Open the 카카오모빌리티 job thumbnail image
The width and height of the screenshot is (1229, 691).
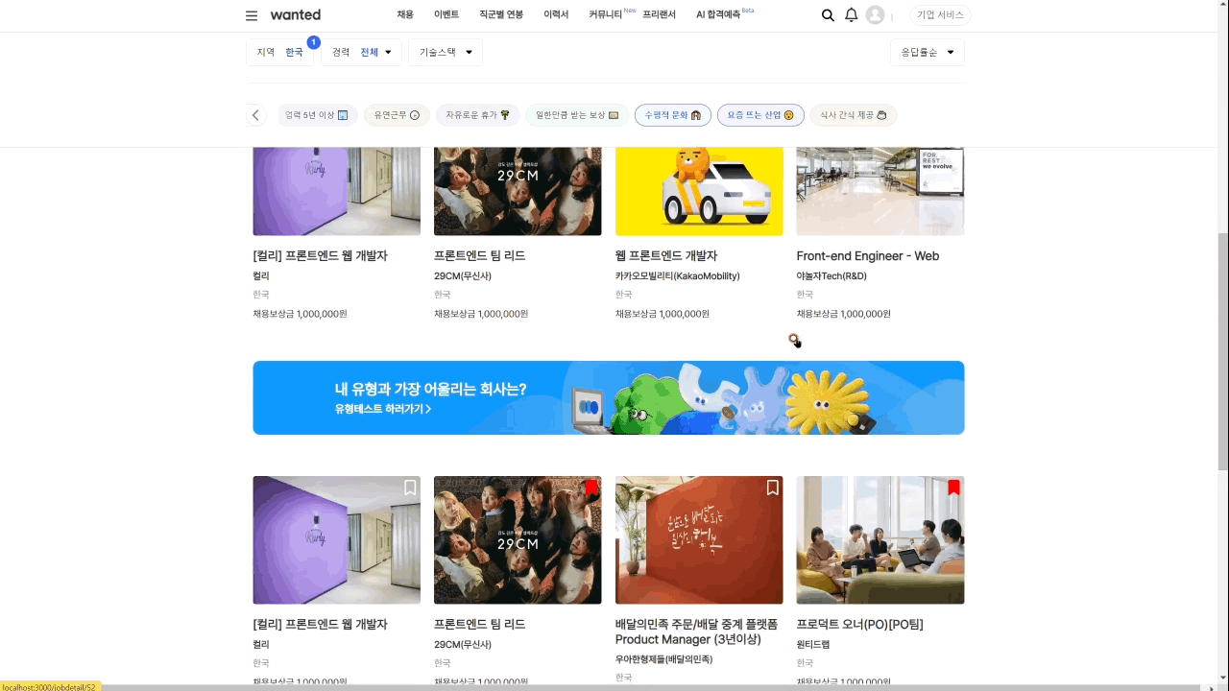click(699, 190)
